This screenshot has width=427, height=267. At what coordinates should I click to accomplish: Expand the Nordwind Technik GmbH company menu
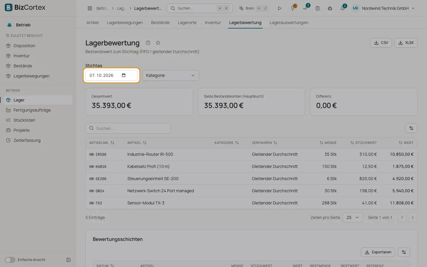(384, 8)
